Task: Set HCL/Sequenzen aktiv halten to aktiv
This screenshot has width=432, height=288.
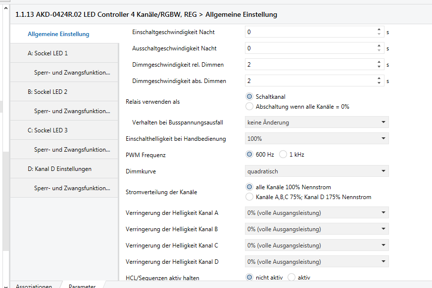Action: pyautogui.click(x=291, y=278)
